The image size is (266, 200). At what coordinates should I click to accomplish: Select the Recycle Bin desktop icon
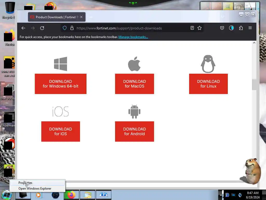coord(9,10)
